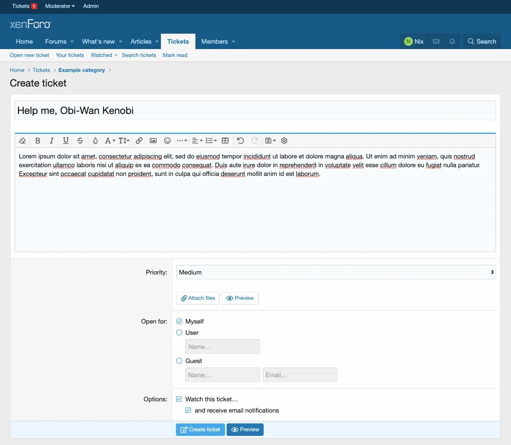Click the Attach files button

click(x=198, y=298)
